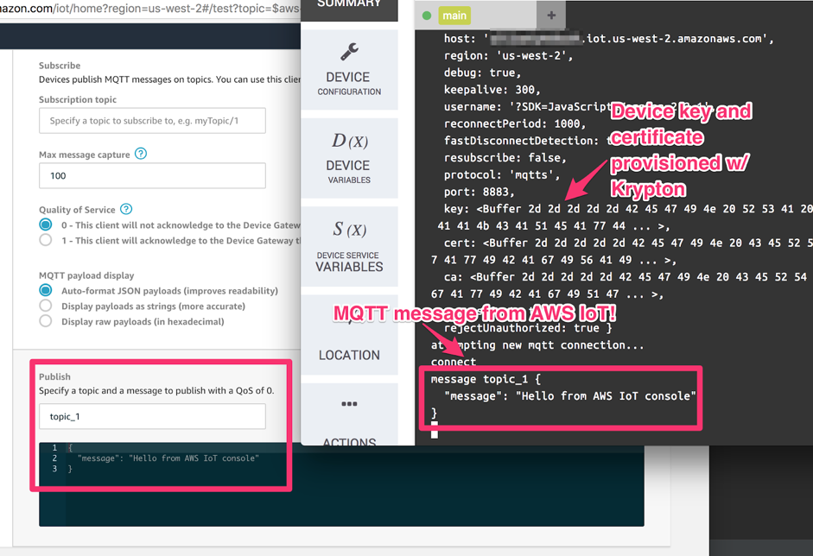Screen dimensions: 813x556
Task: Go to the LOCATION sidebar section
Action: pyautogui.click(x=349, y=355)
